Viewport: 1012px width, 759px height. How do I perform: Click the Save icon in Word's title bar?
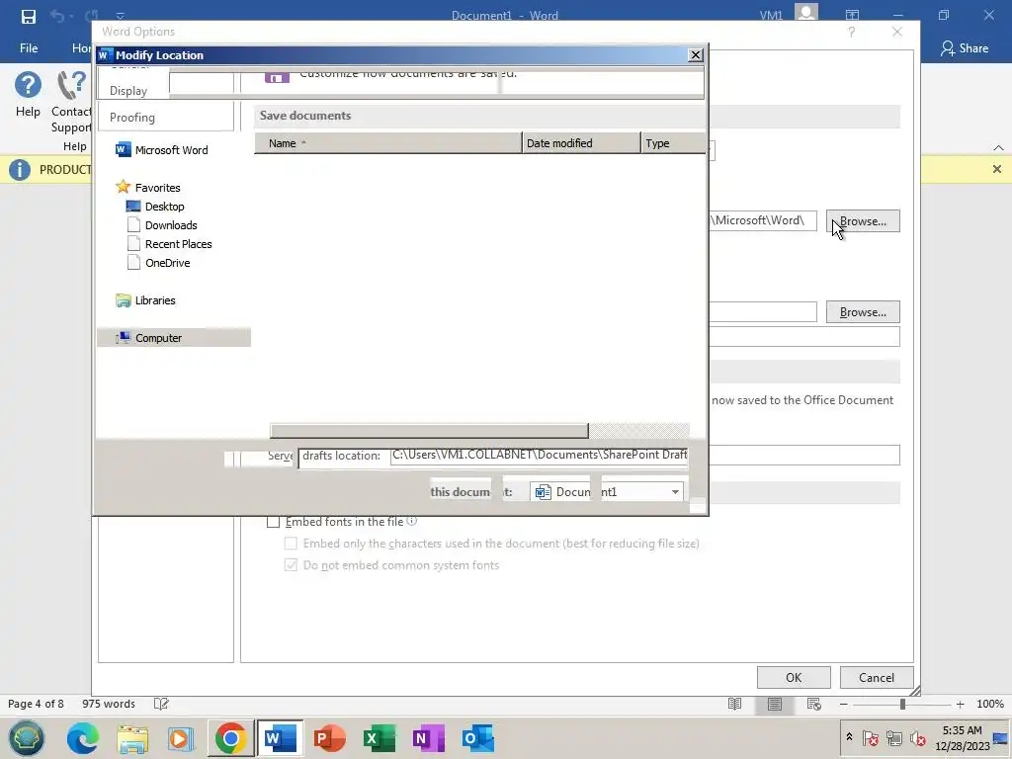[29, 16]
